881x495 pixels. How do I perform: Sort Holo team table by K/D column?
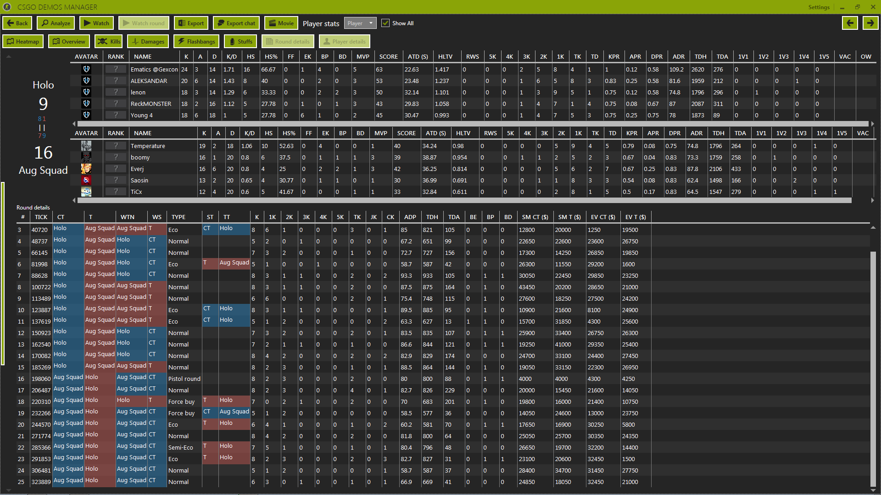click(232, 56)
